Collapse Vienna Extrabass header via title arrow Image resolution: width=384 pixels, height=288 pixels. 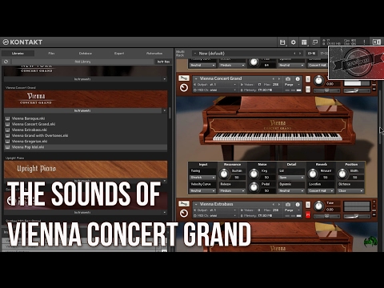click(x=196, y=204)
